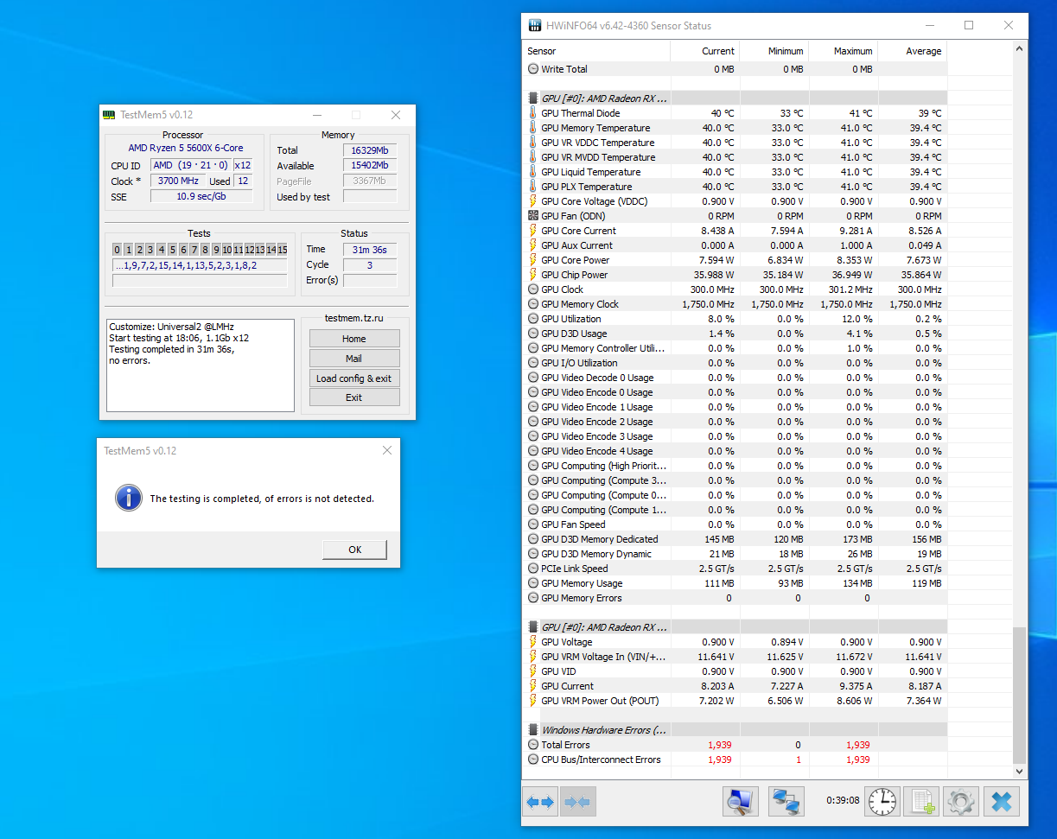Click the HWiNFO vertical scrollbar thumb
The height and width of the screenshot is (839, 1057).
coord(1020,695)
